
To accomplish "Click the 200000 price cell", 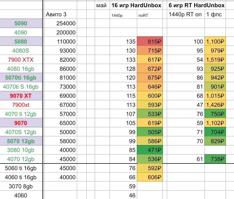I will (x=61, y=32).
